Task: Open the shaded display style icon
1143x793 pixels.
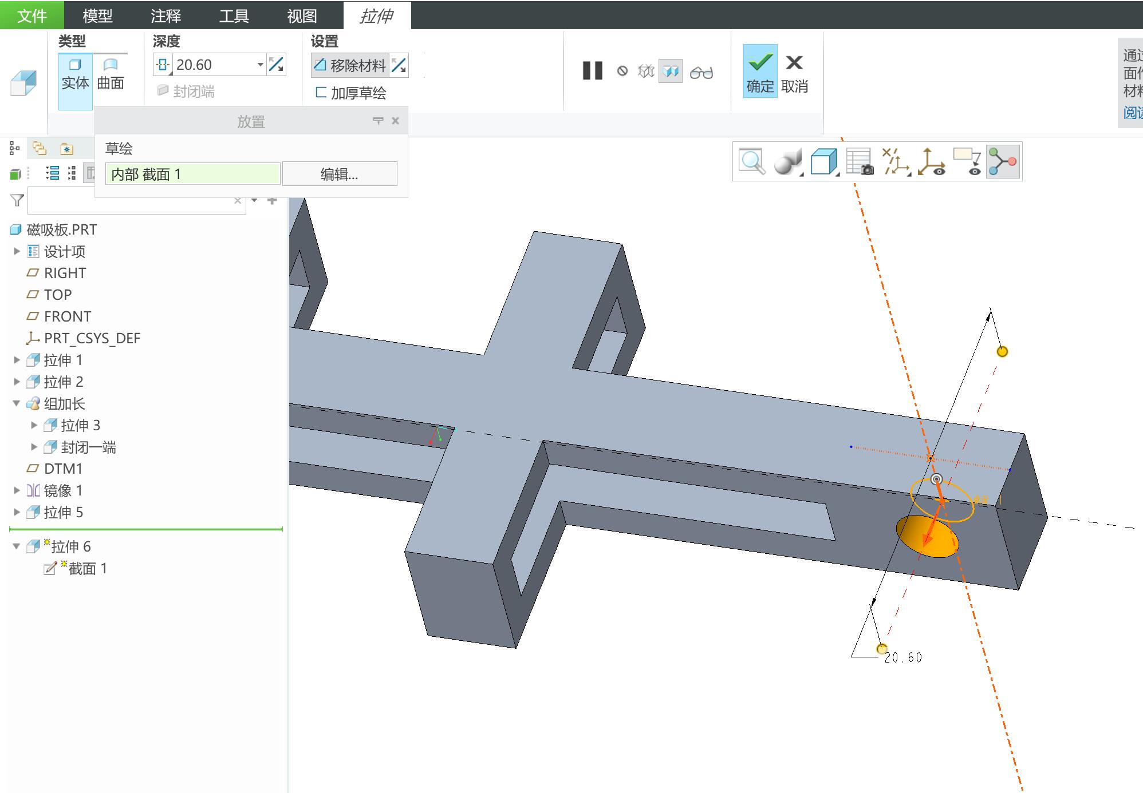Action: click(x=788, y=161)
